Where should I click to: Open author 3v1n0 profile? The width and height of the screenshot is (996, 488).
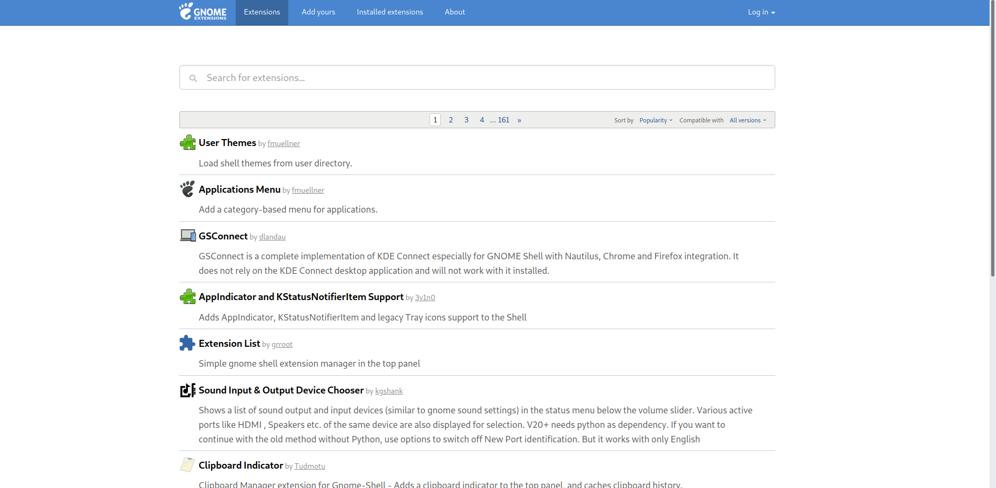[425, 297]
